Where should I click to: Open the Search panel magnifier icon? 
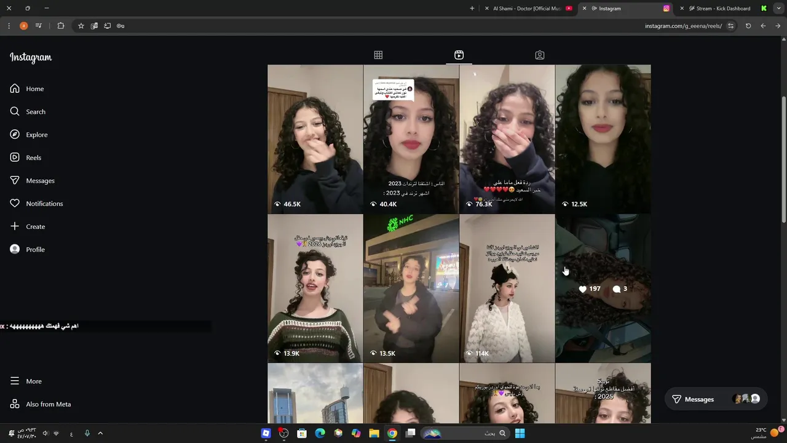(x=15, y=111)
